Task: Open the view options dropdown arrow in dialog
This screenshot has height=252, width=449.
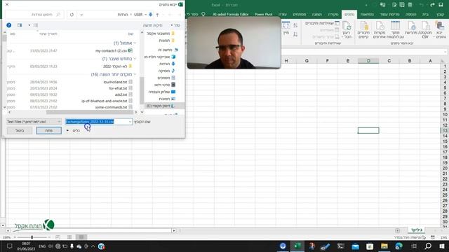Action: [29, 25]
